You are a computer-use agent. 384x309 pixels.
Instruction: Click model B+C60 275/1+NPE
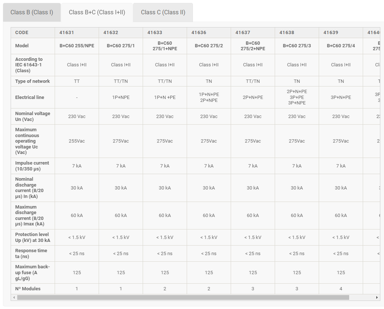[165, 46]
